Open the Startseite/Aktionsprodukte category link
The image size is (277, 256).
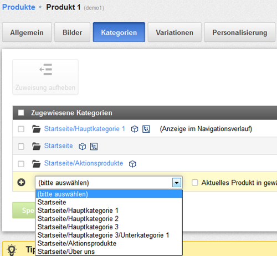tap(84, 163)
